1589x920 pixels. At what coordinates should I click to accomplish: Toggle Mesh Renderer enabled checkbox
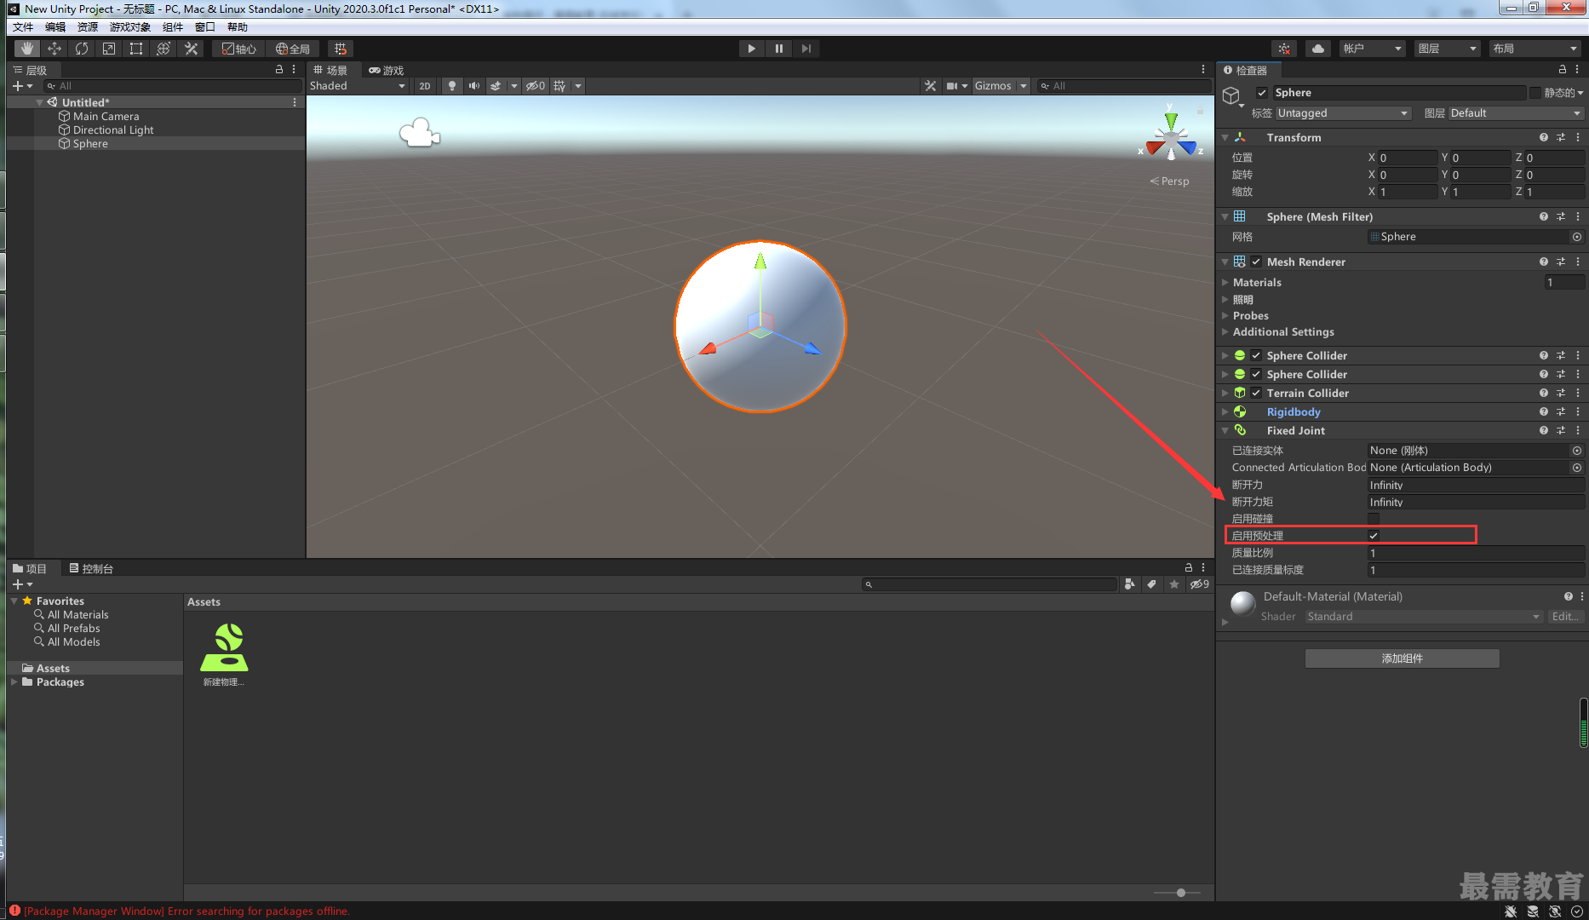coord(1256,262)
